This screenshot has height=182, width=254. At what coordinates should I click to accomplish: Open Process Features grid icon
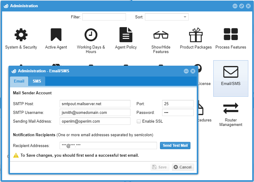click(x=230, y=35)
